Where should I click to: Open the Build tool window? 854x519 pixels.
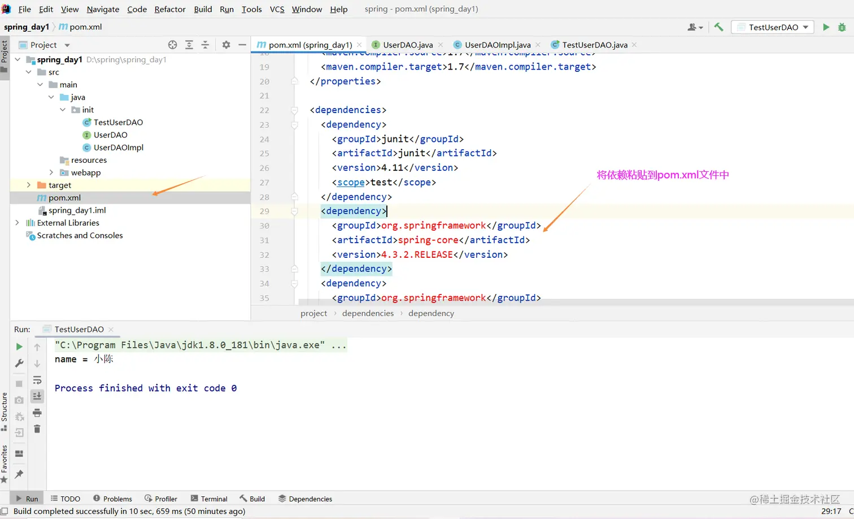coord(252,499)
